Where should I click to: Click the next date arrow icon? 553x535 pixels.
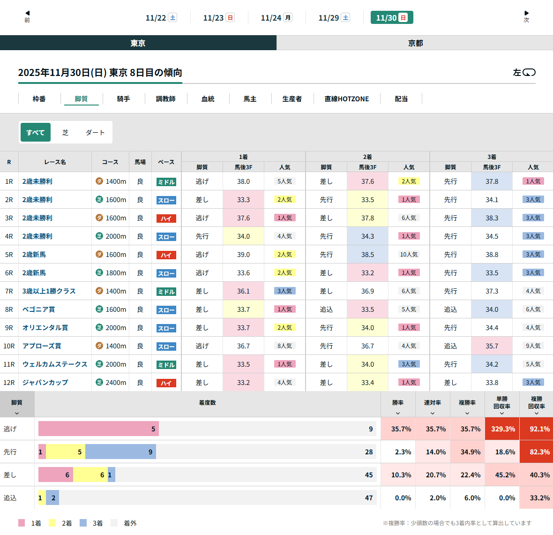(526, 14)
